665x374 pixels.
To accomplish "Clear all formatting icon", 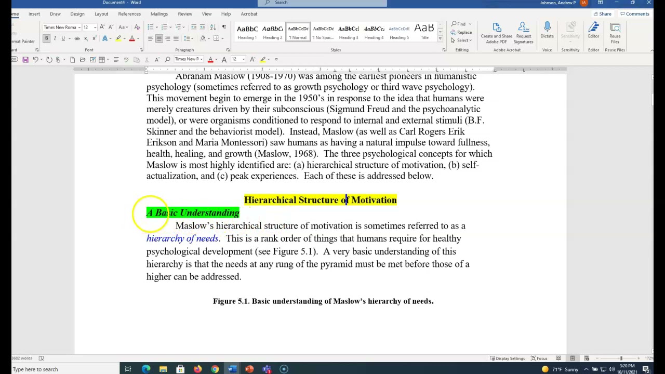I will [137, 27].
